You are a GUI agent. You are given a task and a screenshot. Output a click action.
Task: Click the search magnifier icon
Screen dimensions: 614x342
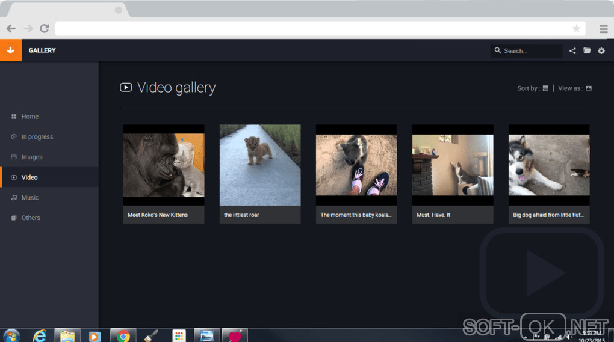coord(498,50)
